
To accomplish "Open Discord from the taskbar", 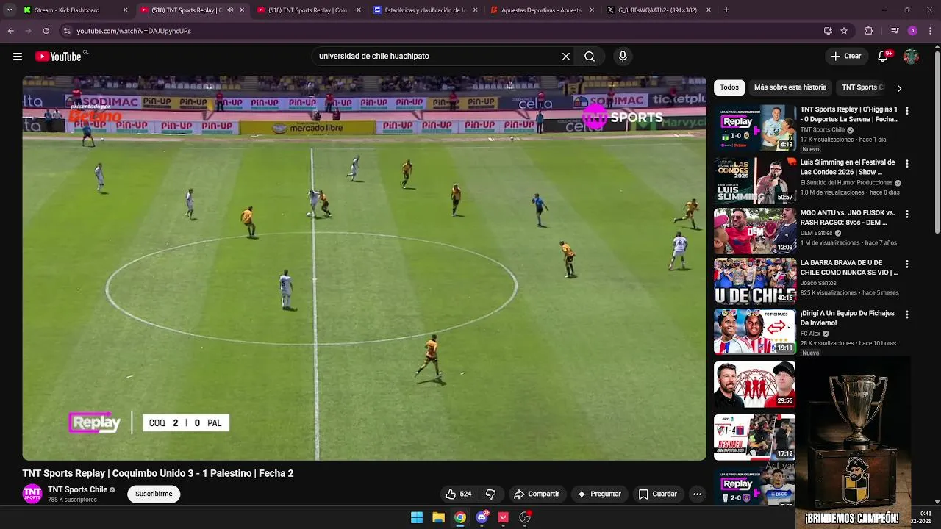I will coord(482,517).
